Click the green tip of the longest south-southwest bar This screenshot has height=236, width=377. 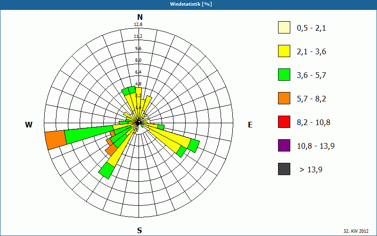tap(107, 170)
